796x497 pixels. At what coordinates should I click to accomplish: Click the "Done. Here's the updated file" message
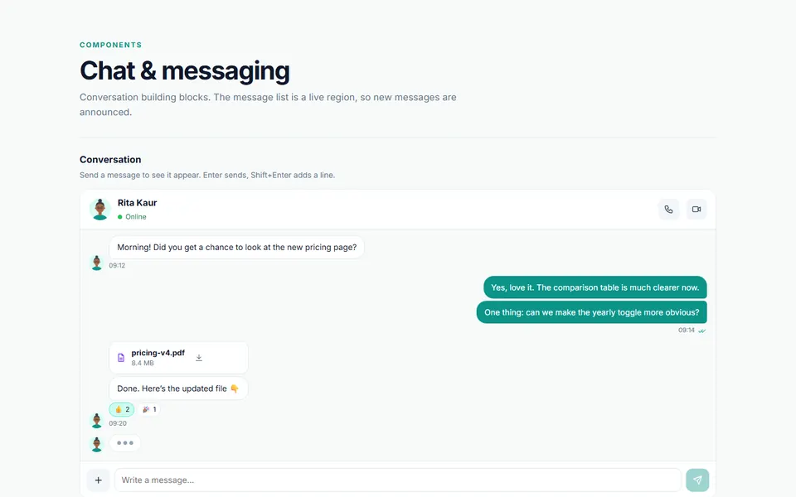pyautogui.click(x=179, y=388)
